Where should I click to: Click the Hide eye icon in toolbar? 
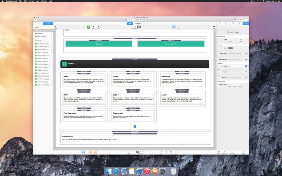pyautogui.click(x=93, y=27)
